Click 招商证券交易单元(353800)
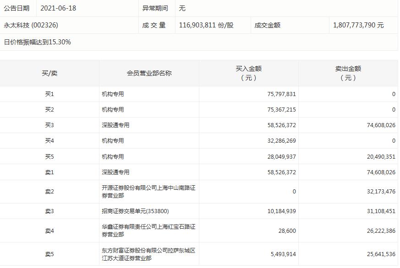The image size is (400, 268). tap(135, 211)
